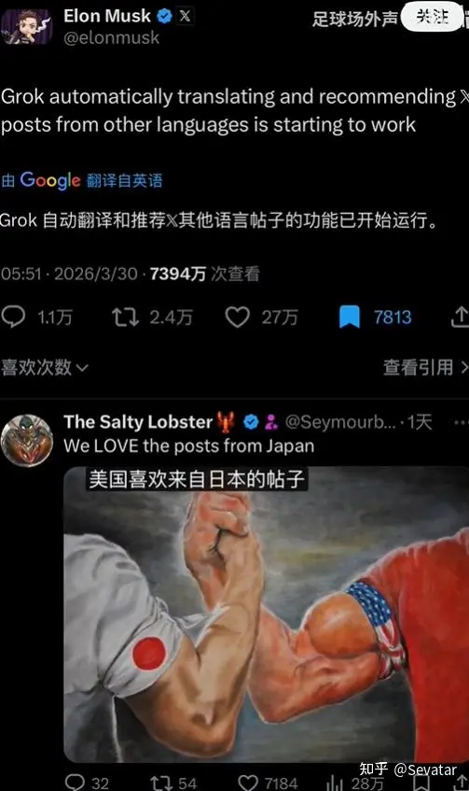Open the reply icon on Musk's post
The width and height of the screenshot is (469, 791).
(x=13, y=317)
